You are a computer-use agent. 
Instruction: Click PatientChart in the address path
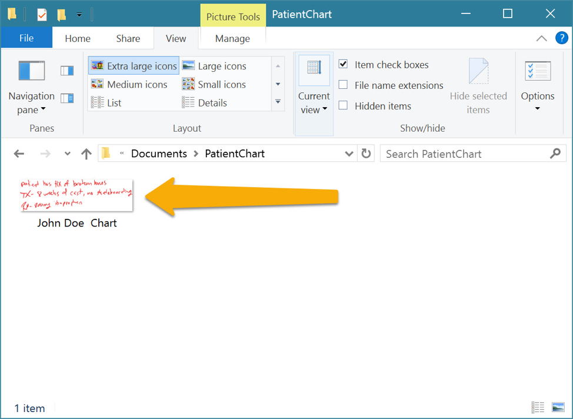(235, 154)
